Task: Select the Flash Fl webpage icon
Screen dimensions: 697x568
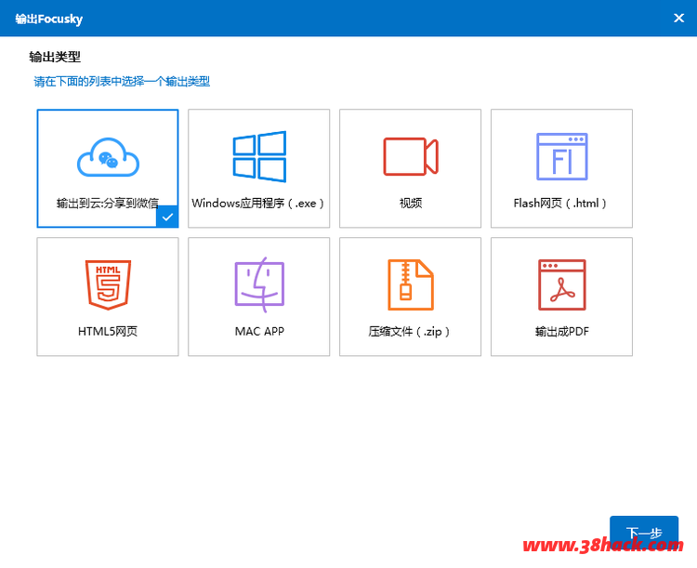Action: (x=562, y=156)
